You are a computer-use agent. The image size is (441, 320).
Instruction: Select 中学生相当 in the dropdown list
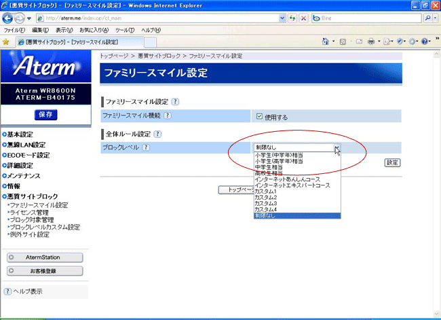click(269, 166)
